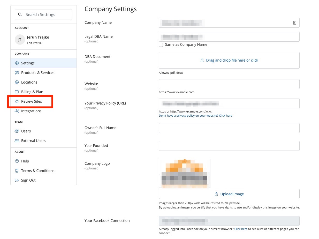Click the Help question mark icon

pyautogui.click(x=17, y=161)
